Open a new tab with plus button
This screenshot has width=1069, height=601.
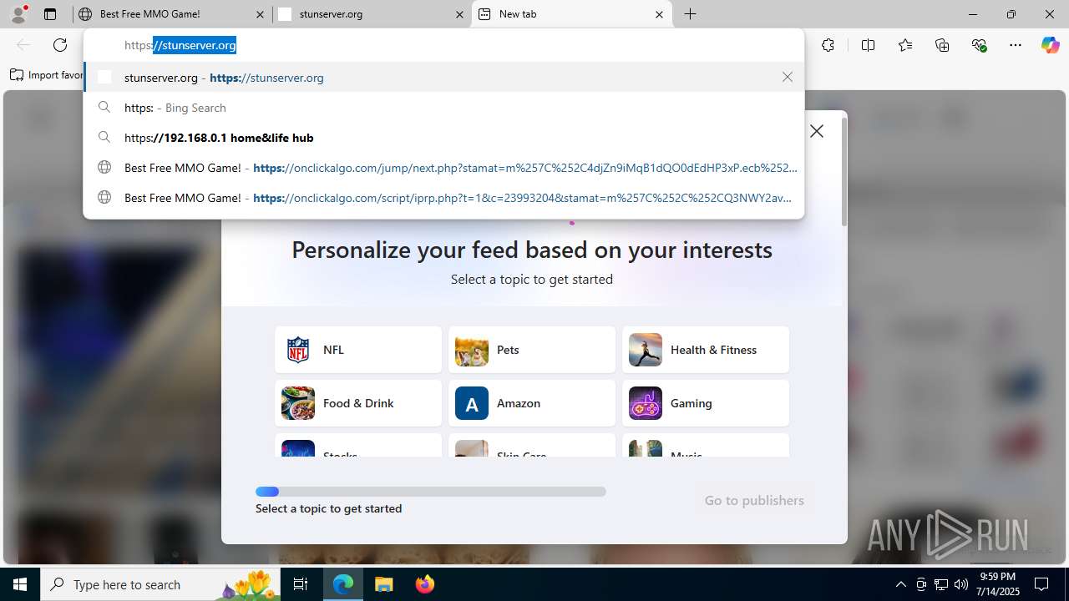tap(691, 14)
